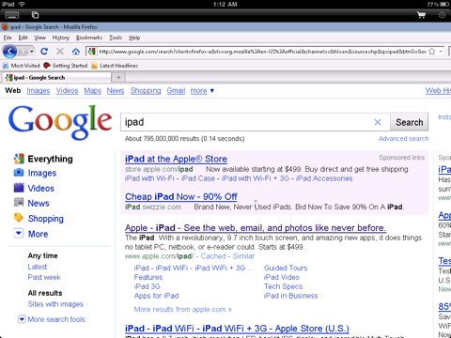Bookmark page with star icon
This screenshot has width=451, height=338.
pyautogui.click(x=432, y=52)
